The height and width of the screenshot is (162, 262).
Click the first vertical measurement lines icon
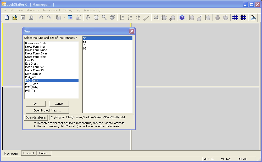122,17
